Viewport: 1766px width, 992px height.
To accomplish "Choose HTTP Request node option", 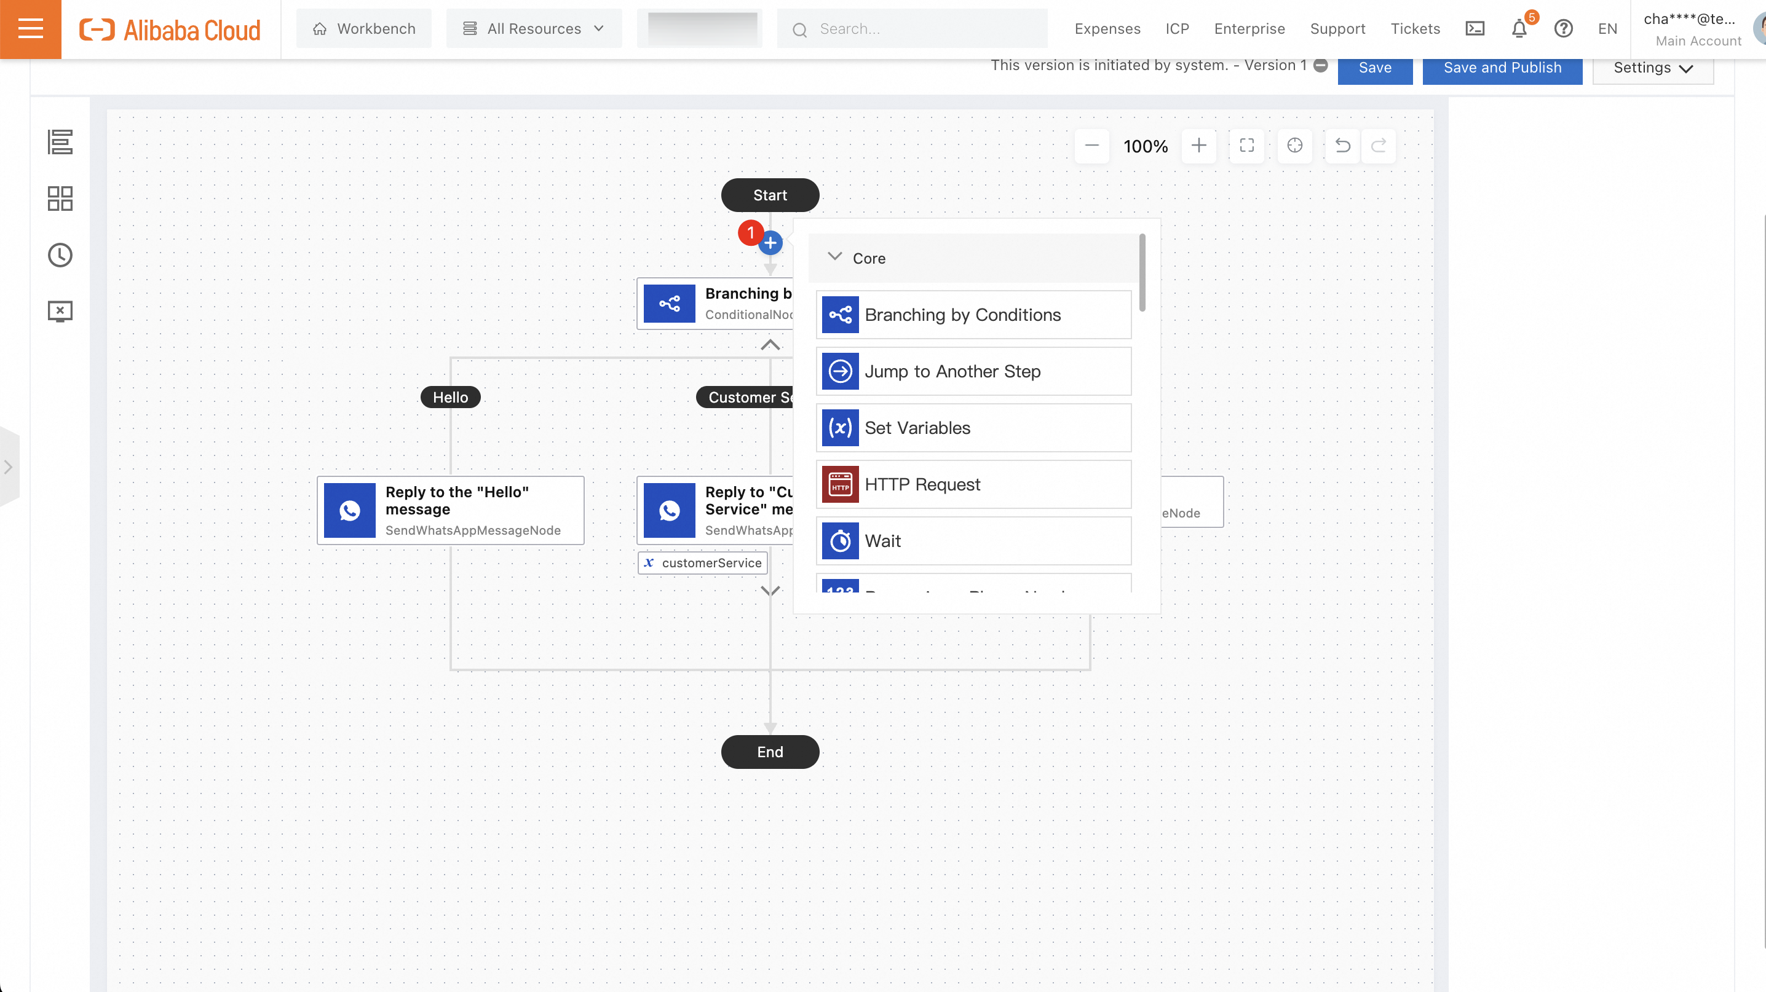I will point(973,484).
